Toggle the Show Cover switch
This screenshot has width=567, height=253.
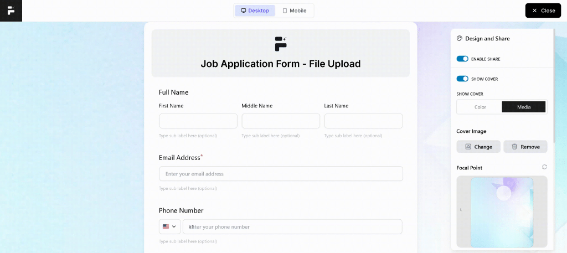click(462, 79)
